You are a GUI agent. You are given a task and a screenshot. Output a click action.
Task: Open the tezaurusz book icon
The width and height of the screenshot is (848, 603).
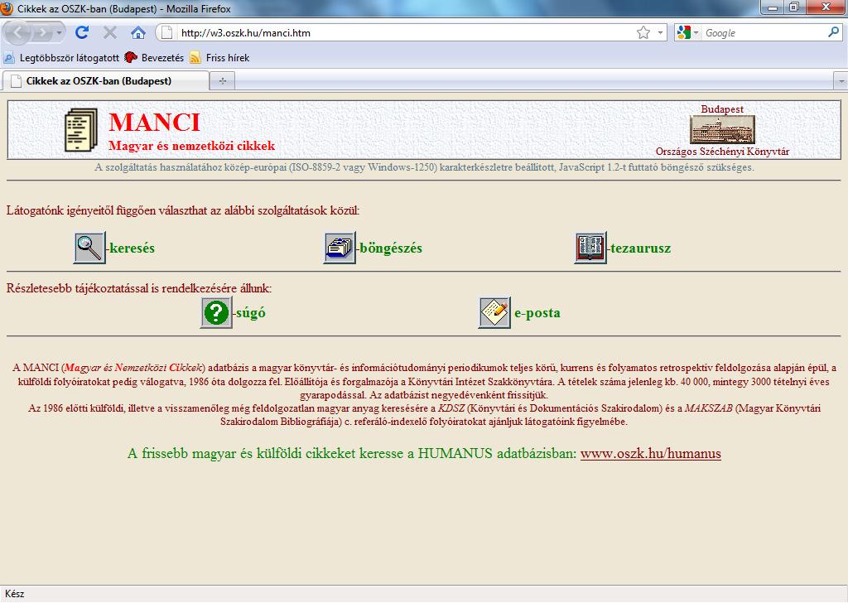pos(590,248)
